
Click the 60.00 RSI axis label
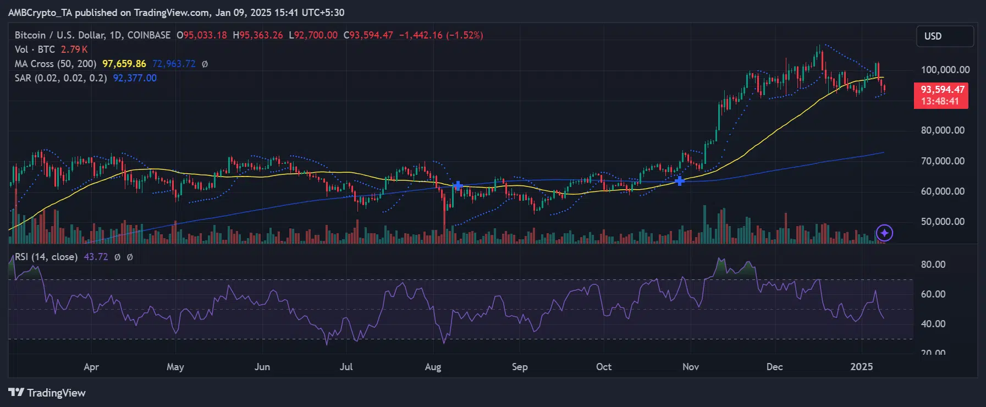933,294
